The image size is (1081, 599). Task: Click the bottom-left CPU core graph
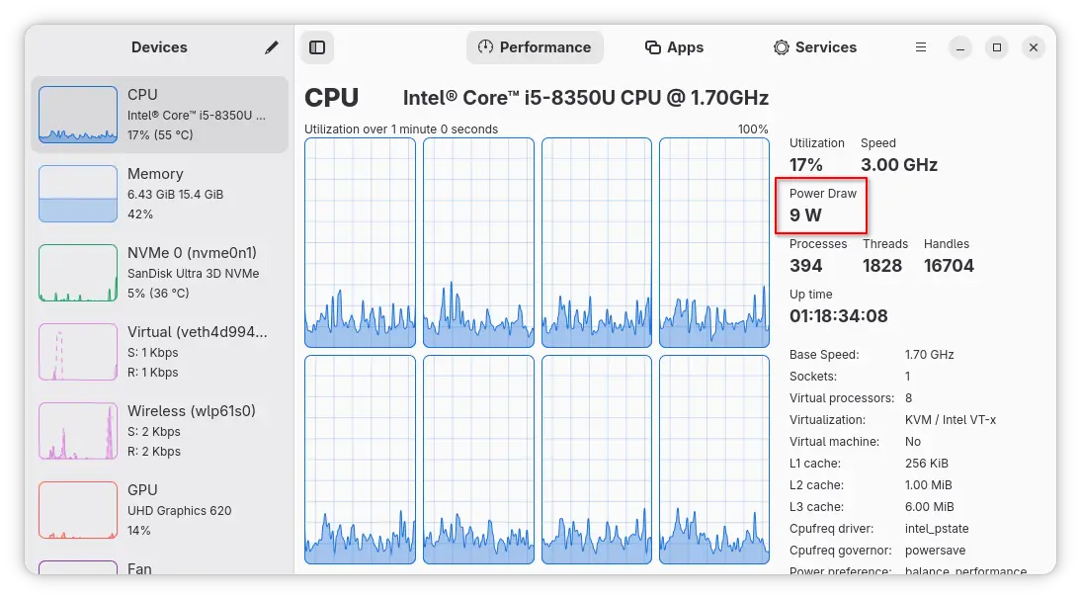tap(360, 460)
